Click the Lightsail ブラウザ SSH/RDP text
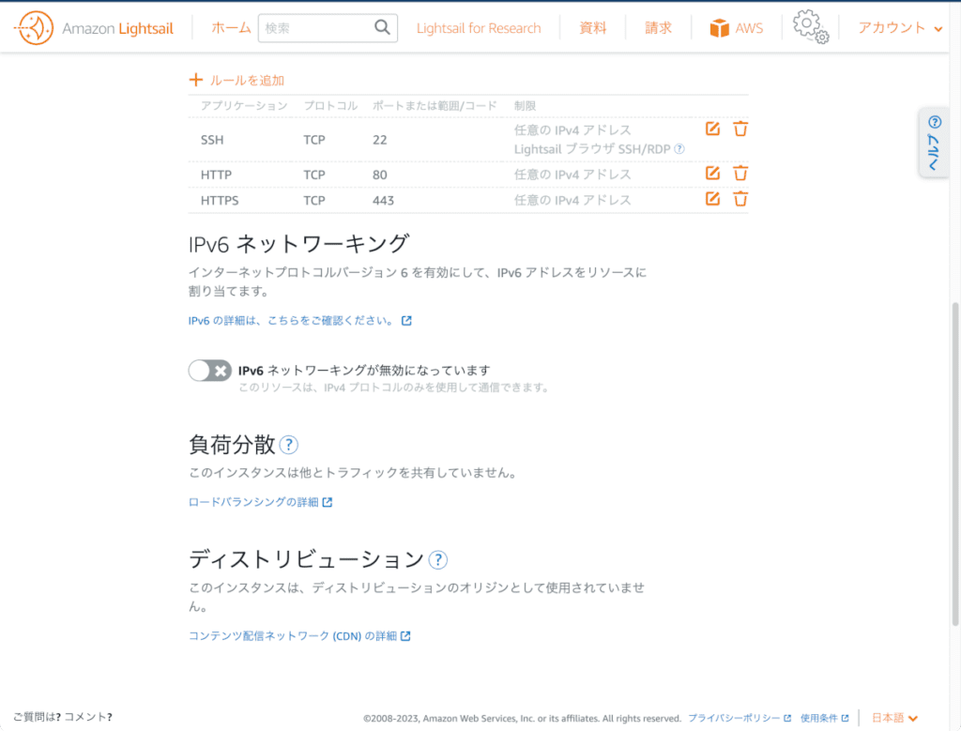Viewport: 961px width, 731px height. [592, 149]
